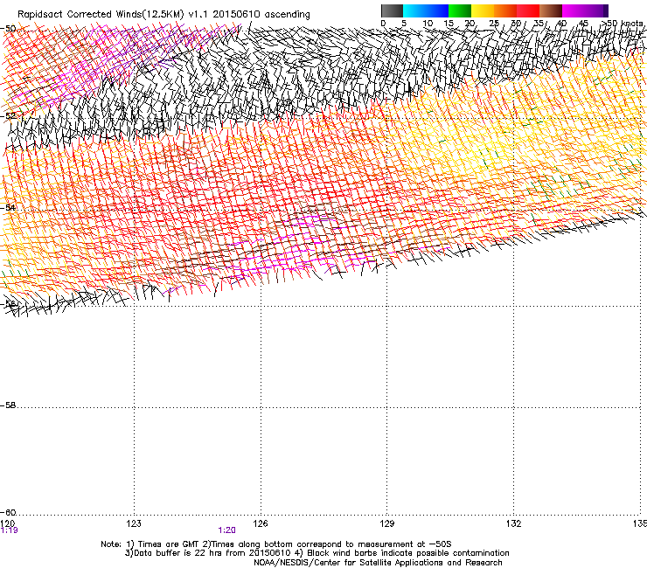Click the '126' longitude axis label
Viewport: 647px width, 568px height.
click(261, 523)
